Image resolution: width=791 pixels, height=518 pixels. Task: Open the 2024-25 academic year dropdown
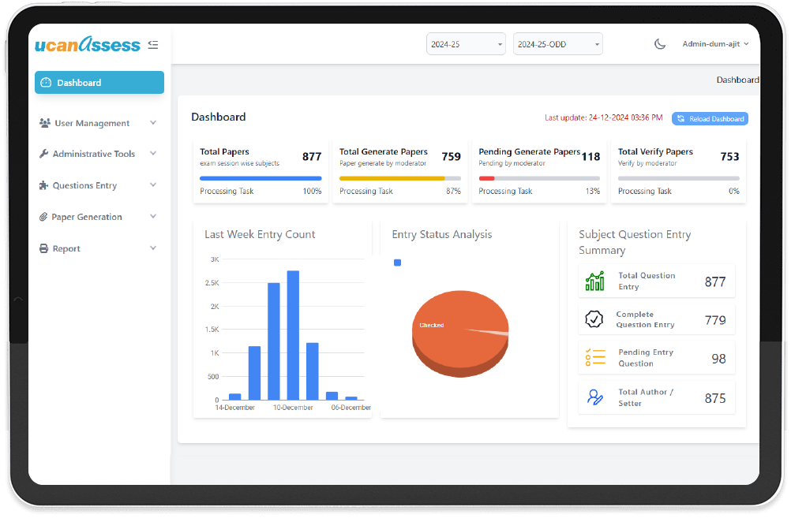point(466,44)
